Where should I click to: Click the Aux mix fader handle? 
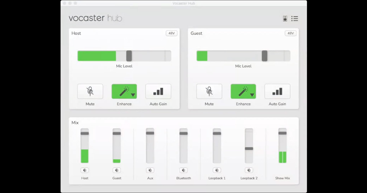[150, 133]
